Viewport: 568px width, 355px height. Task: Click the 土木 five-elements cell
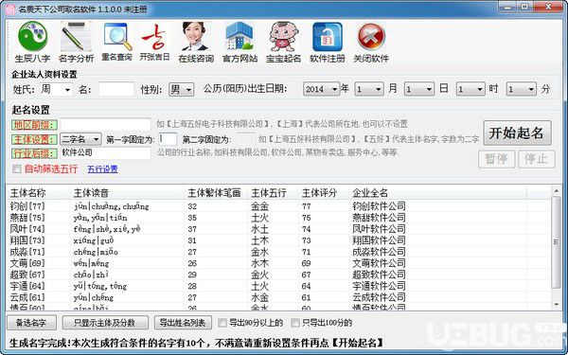point(259,240)
